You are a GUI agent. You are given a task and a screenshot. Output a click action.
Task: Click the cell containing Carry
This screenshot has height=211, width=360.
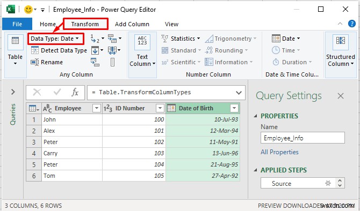tap(72, 153)
